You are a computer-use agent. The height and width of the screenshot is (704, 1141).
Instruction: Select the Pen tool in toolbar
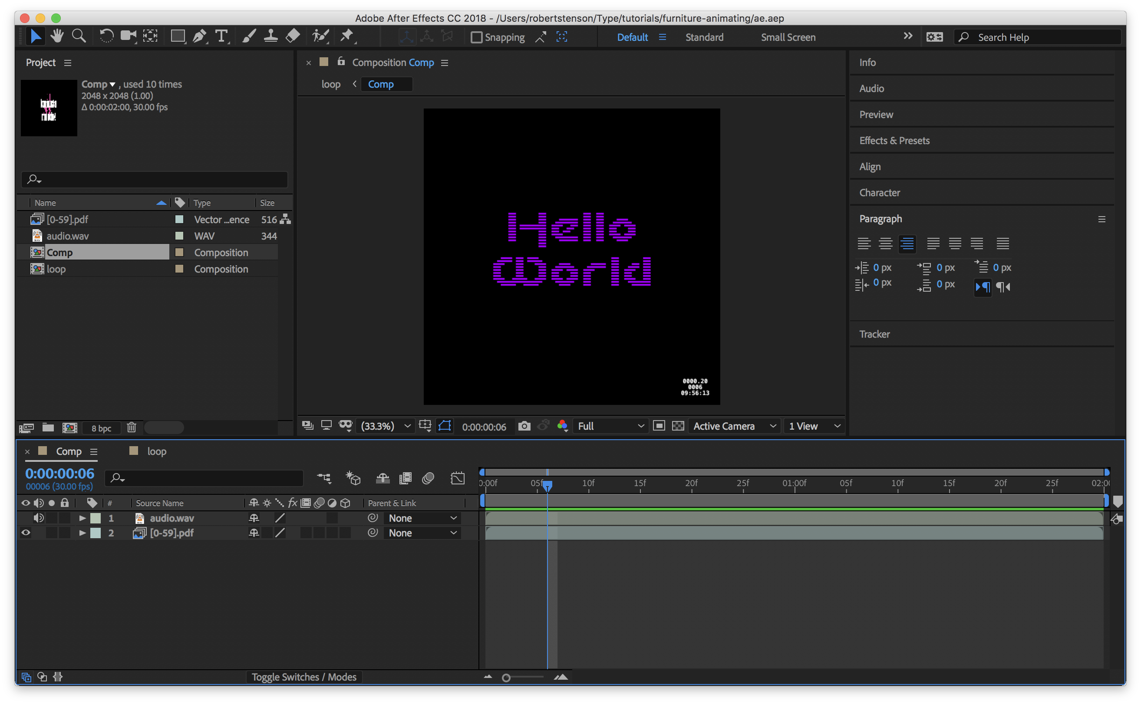(x=199, y=36)
